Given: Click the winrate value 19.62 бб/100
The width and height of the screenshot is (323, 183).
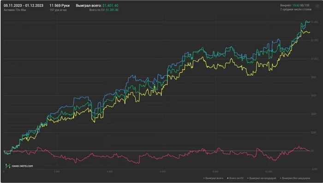Looking at the screenshot, I should point(301,6).
